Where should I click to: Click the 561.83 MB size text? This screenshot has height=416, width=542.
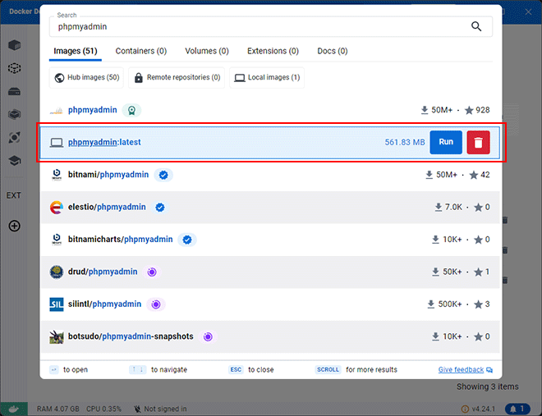pyautogui.click(x=405, y=142)
